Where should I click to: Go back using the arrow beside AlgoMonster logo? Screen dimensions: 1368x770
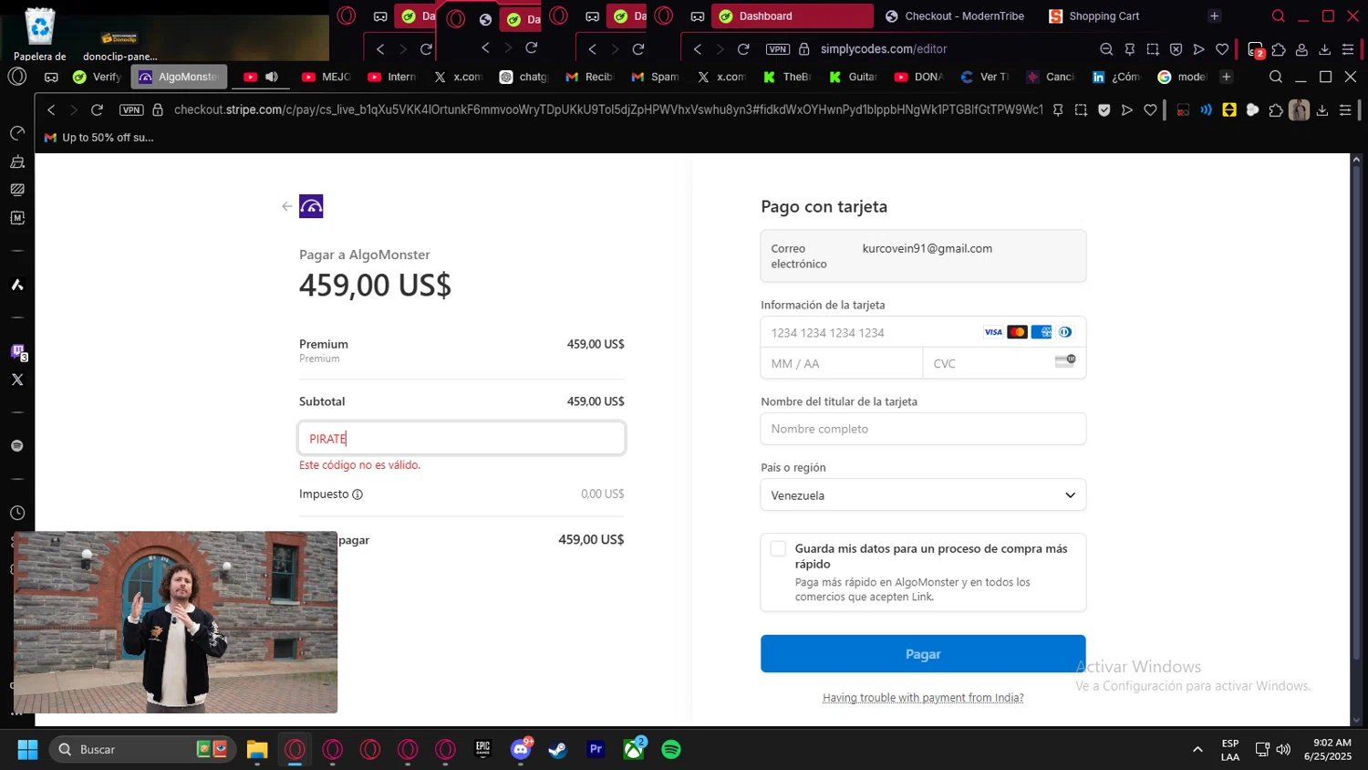(287, 206)
